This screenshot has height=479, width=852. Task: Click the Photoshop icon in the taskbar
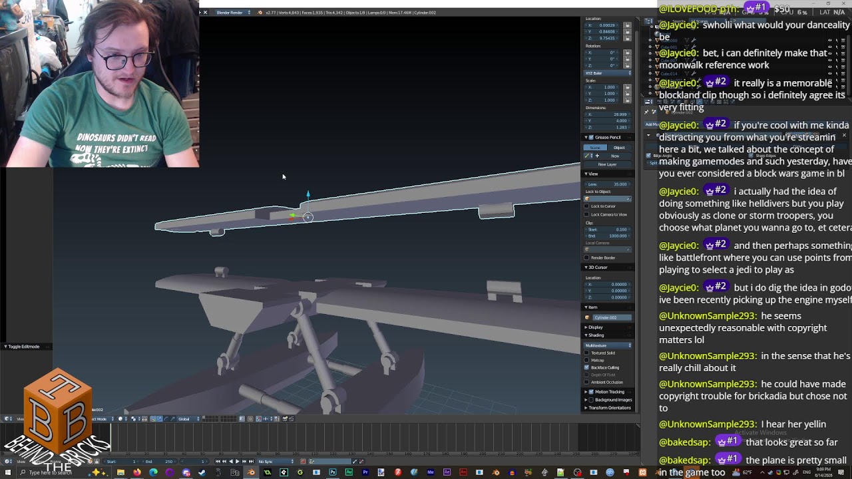coord(333,472)
